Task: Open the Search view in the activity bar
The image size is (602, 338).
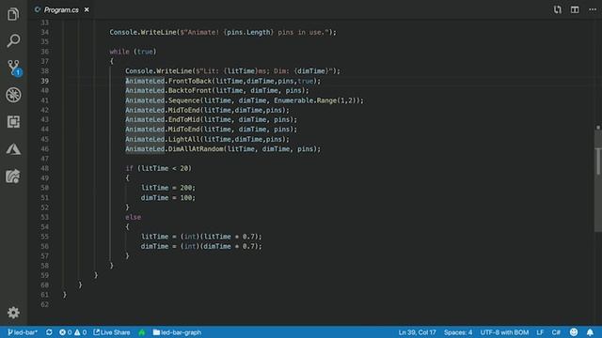Action: click(x=13, y=40)
